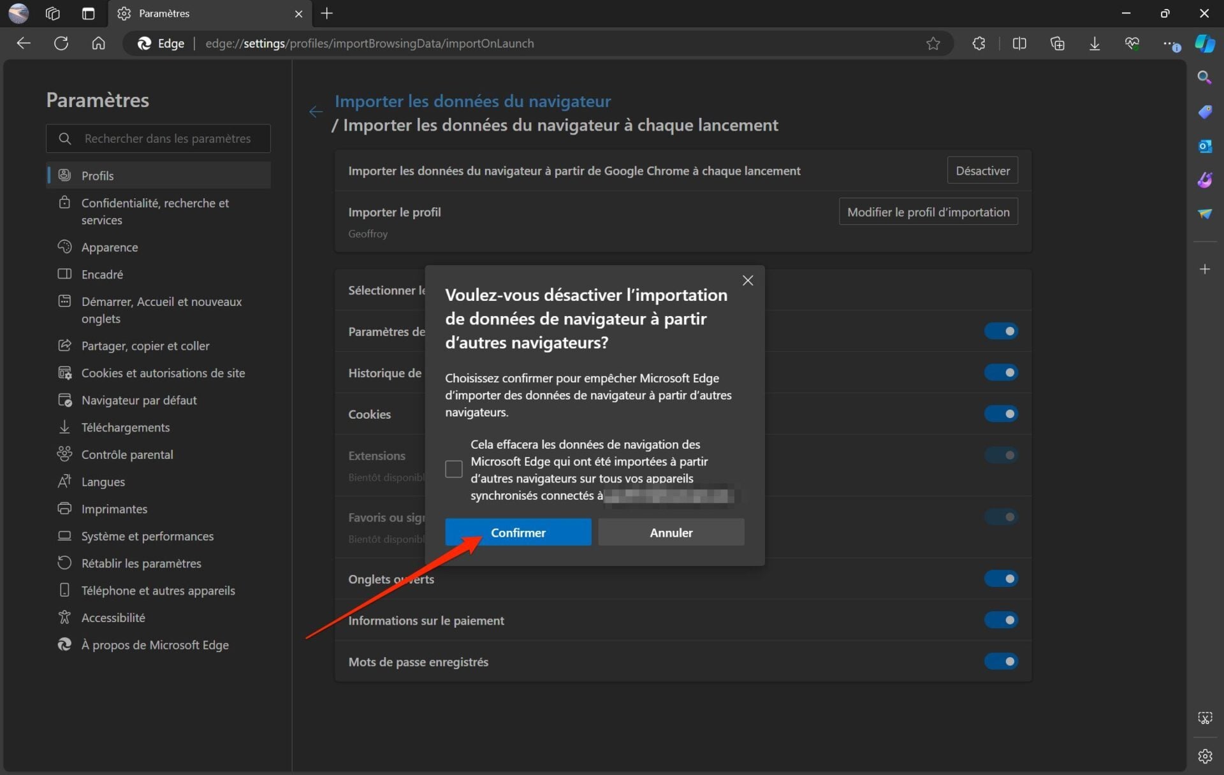This screenshot has height=775, width=1224.
Task: Click the Copilot icon in toolbar
Action: coord(1204,43)
